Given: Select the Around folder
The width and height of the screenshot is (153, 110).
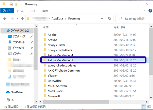Looking at the screenshot, I should click(53, 40).
